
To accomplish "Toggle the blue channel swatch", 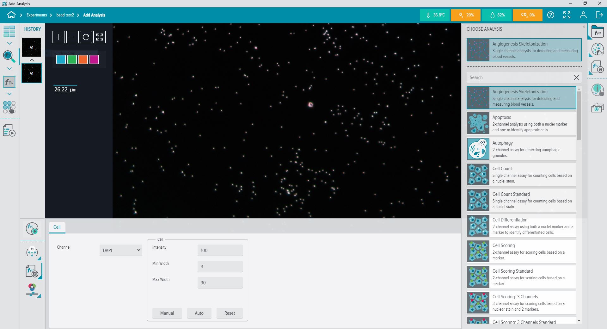I will [x=61, y=59].
